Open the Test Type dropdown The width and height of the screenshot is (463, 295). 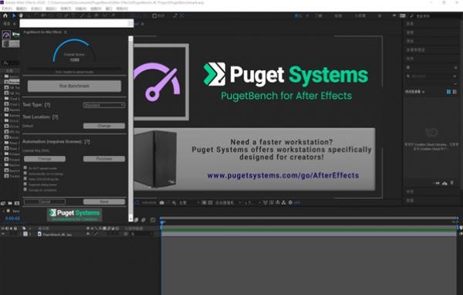(104, 105)
